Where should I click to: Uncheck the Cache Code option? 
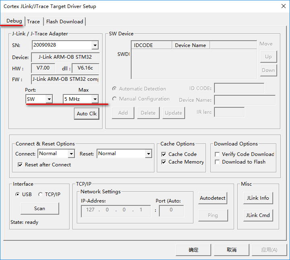164,154
